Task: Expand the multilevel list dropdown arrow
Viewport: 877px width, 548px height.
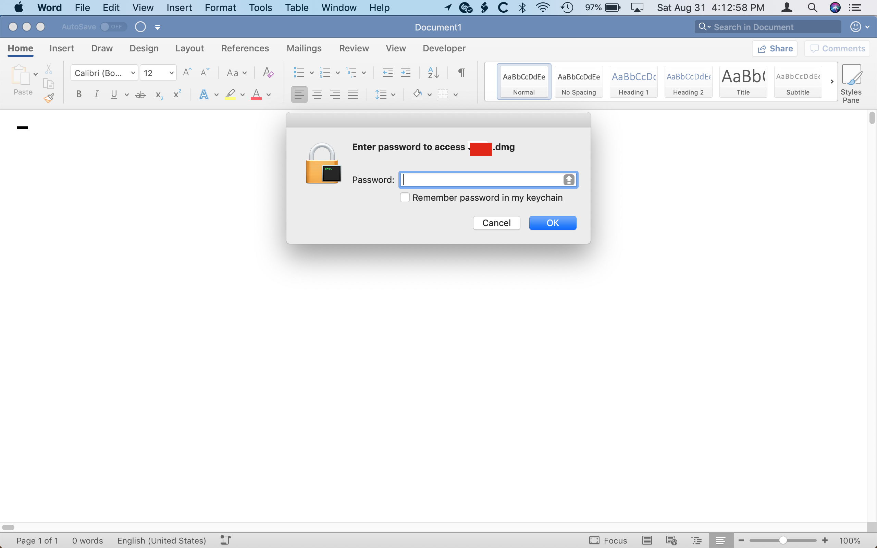Action: click(x=363, y=73)
